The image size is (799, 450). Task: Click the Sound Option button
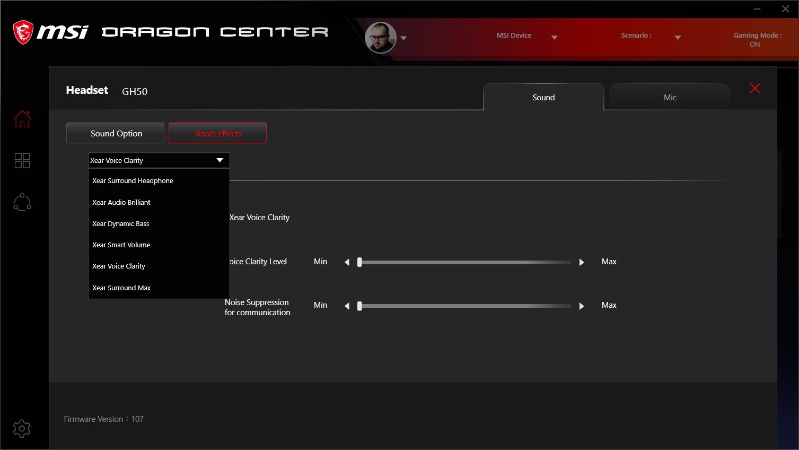115,133
